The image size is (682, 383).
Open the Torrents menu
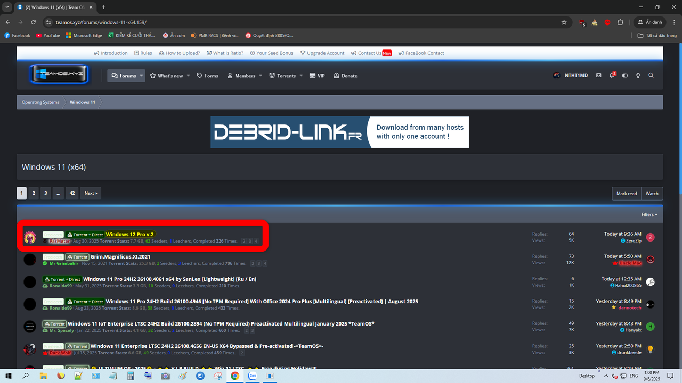tap(282, 76)
